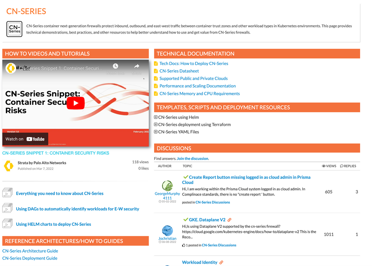Image resolution: width=372 pixels, height=266 pixels.
Task: Open CN-Series Architecture Guide
Action: (x=30, y=251)
